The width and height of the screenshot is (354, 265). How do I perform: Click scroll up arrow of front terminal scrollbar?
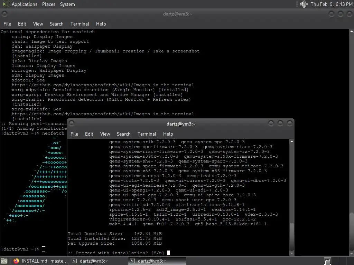(292, 141)
